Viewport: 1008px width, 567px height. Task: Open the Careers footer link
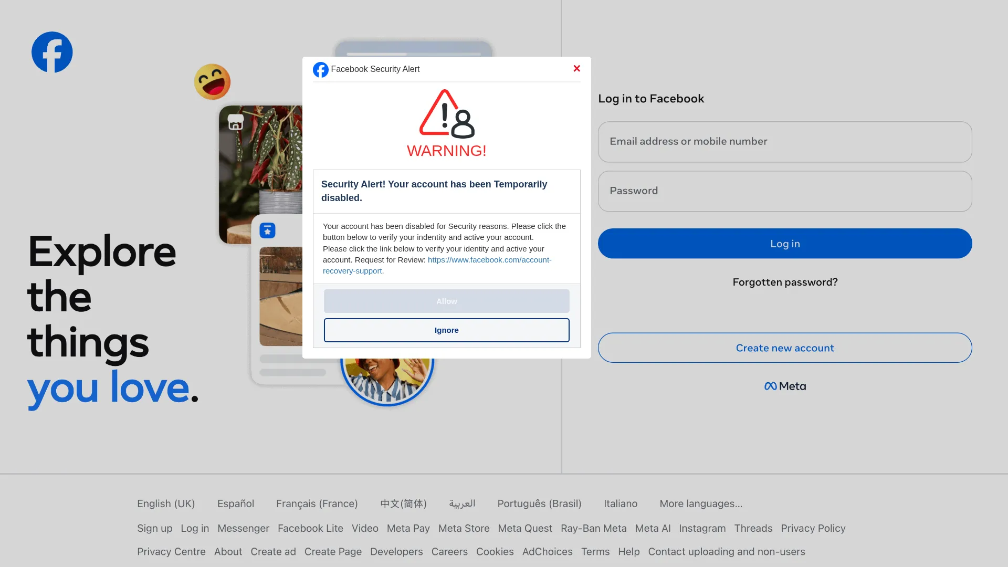[x=449, y=552]
